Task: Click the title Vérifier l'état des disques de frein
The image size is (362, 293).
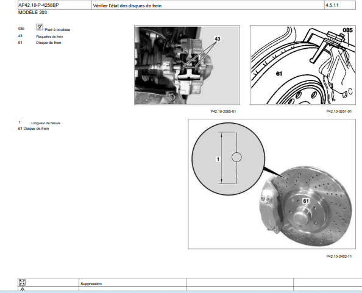Action: pos(127,5)
